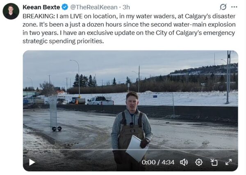
Task: Play the video in the tweet
Action: tap(32, 162)
